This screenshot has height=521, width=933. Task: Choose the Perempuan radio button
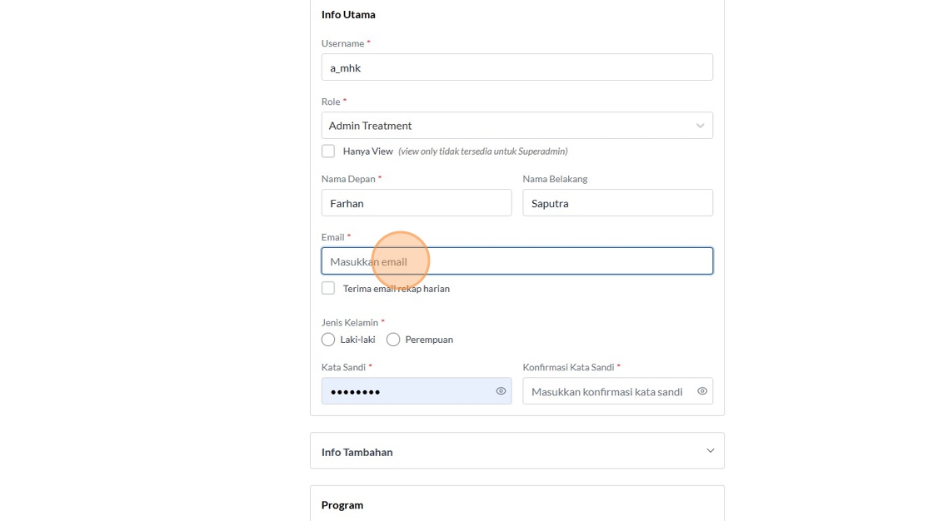coord(393,340)
